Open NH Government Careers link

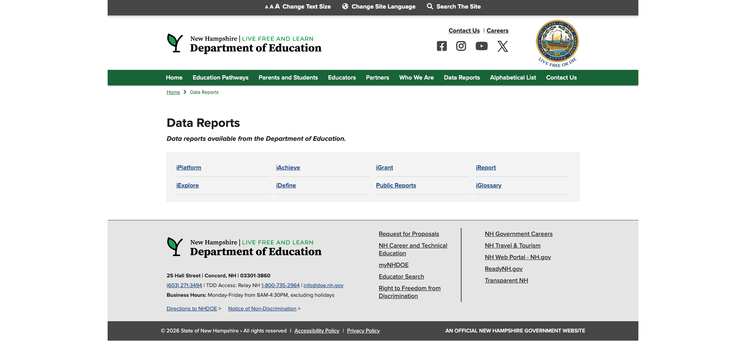(x=519, y=234)
